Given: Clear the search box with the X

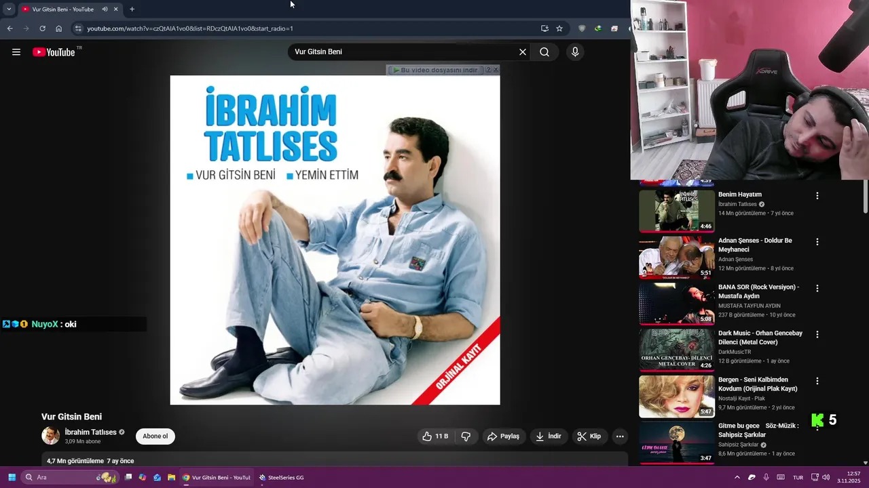Looking at the screenshot, I should click(x=523, y=52).
